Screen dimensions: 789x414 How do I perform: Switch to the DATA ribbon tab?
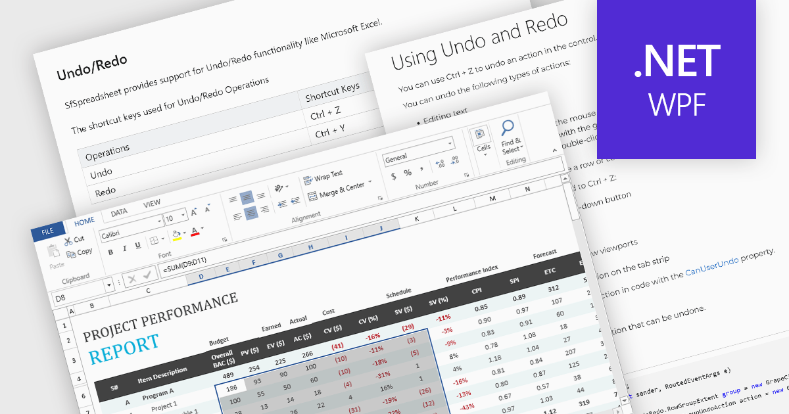click(119, 211)
